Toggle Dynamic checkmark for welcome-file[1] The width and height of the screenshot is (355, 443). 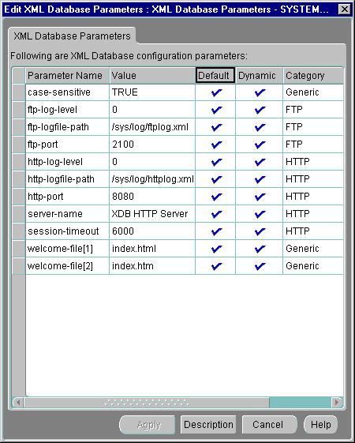click(260, 249)
